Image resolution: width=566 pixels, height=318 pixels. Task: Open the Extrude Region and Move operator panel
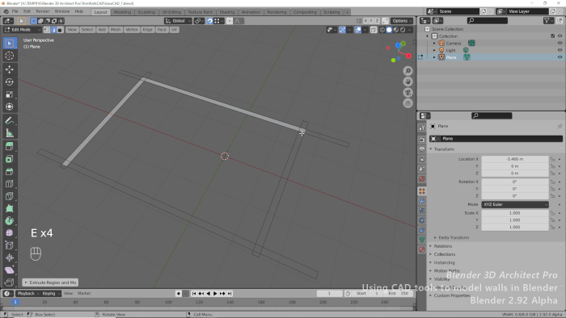(50, 282)
